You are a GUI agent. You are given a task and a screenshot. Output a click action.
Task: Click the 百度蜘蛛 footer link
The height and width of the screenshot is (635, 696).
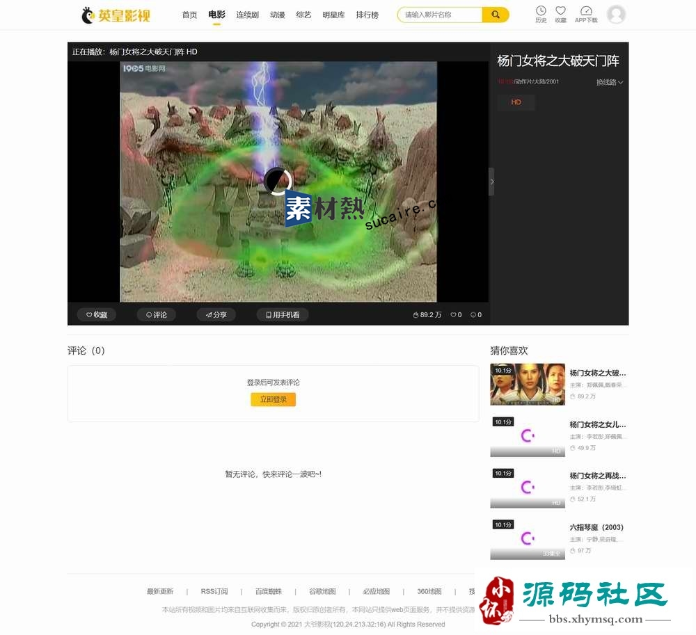click(x=269, y=592)
